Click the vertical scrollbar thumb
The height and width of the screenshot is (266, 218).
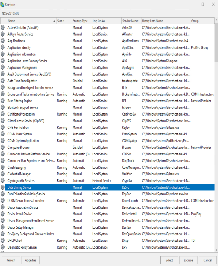(216, 42)
